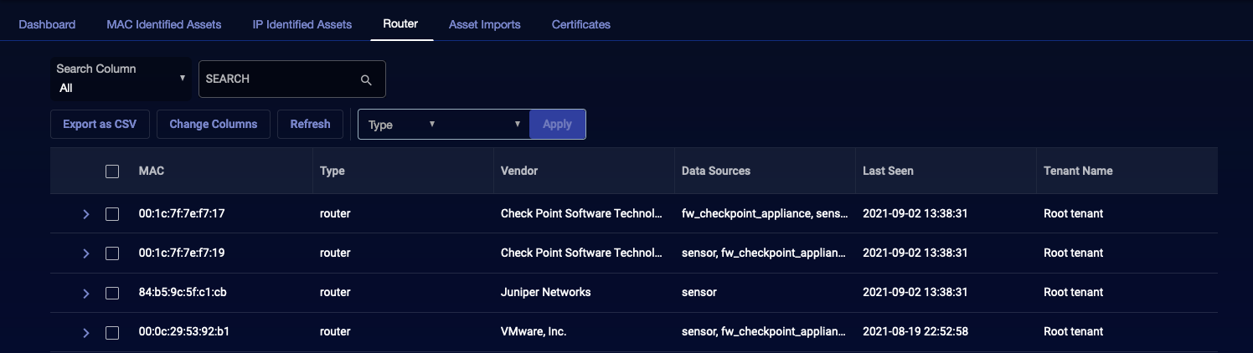This screenshot has height=353, width=1253.
Task: Switch to the Dashboard tab
Action: tap(47, 24)
